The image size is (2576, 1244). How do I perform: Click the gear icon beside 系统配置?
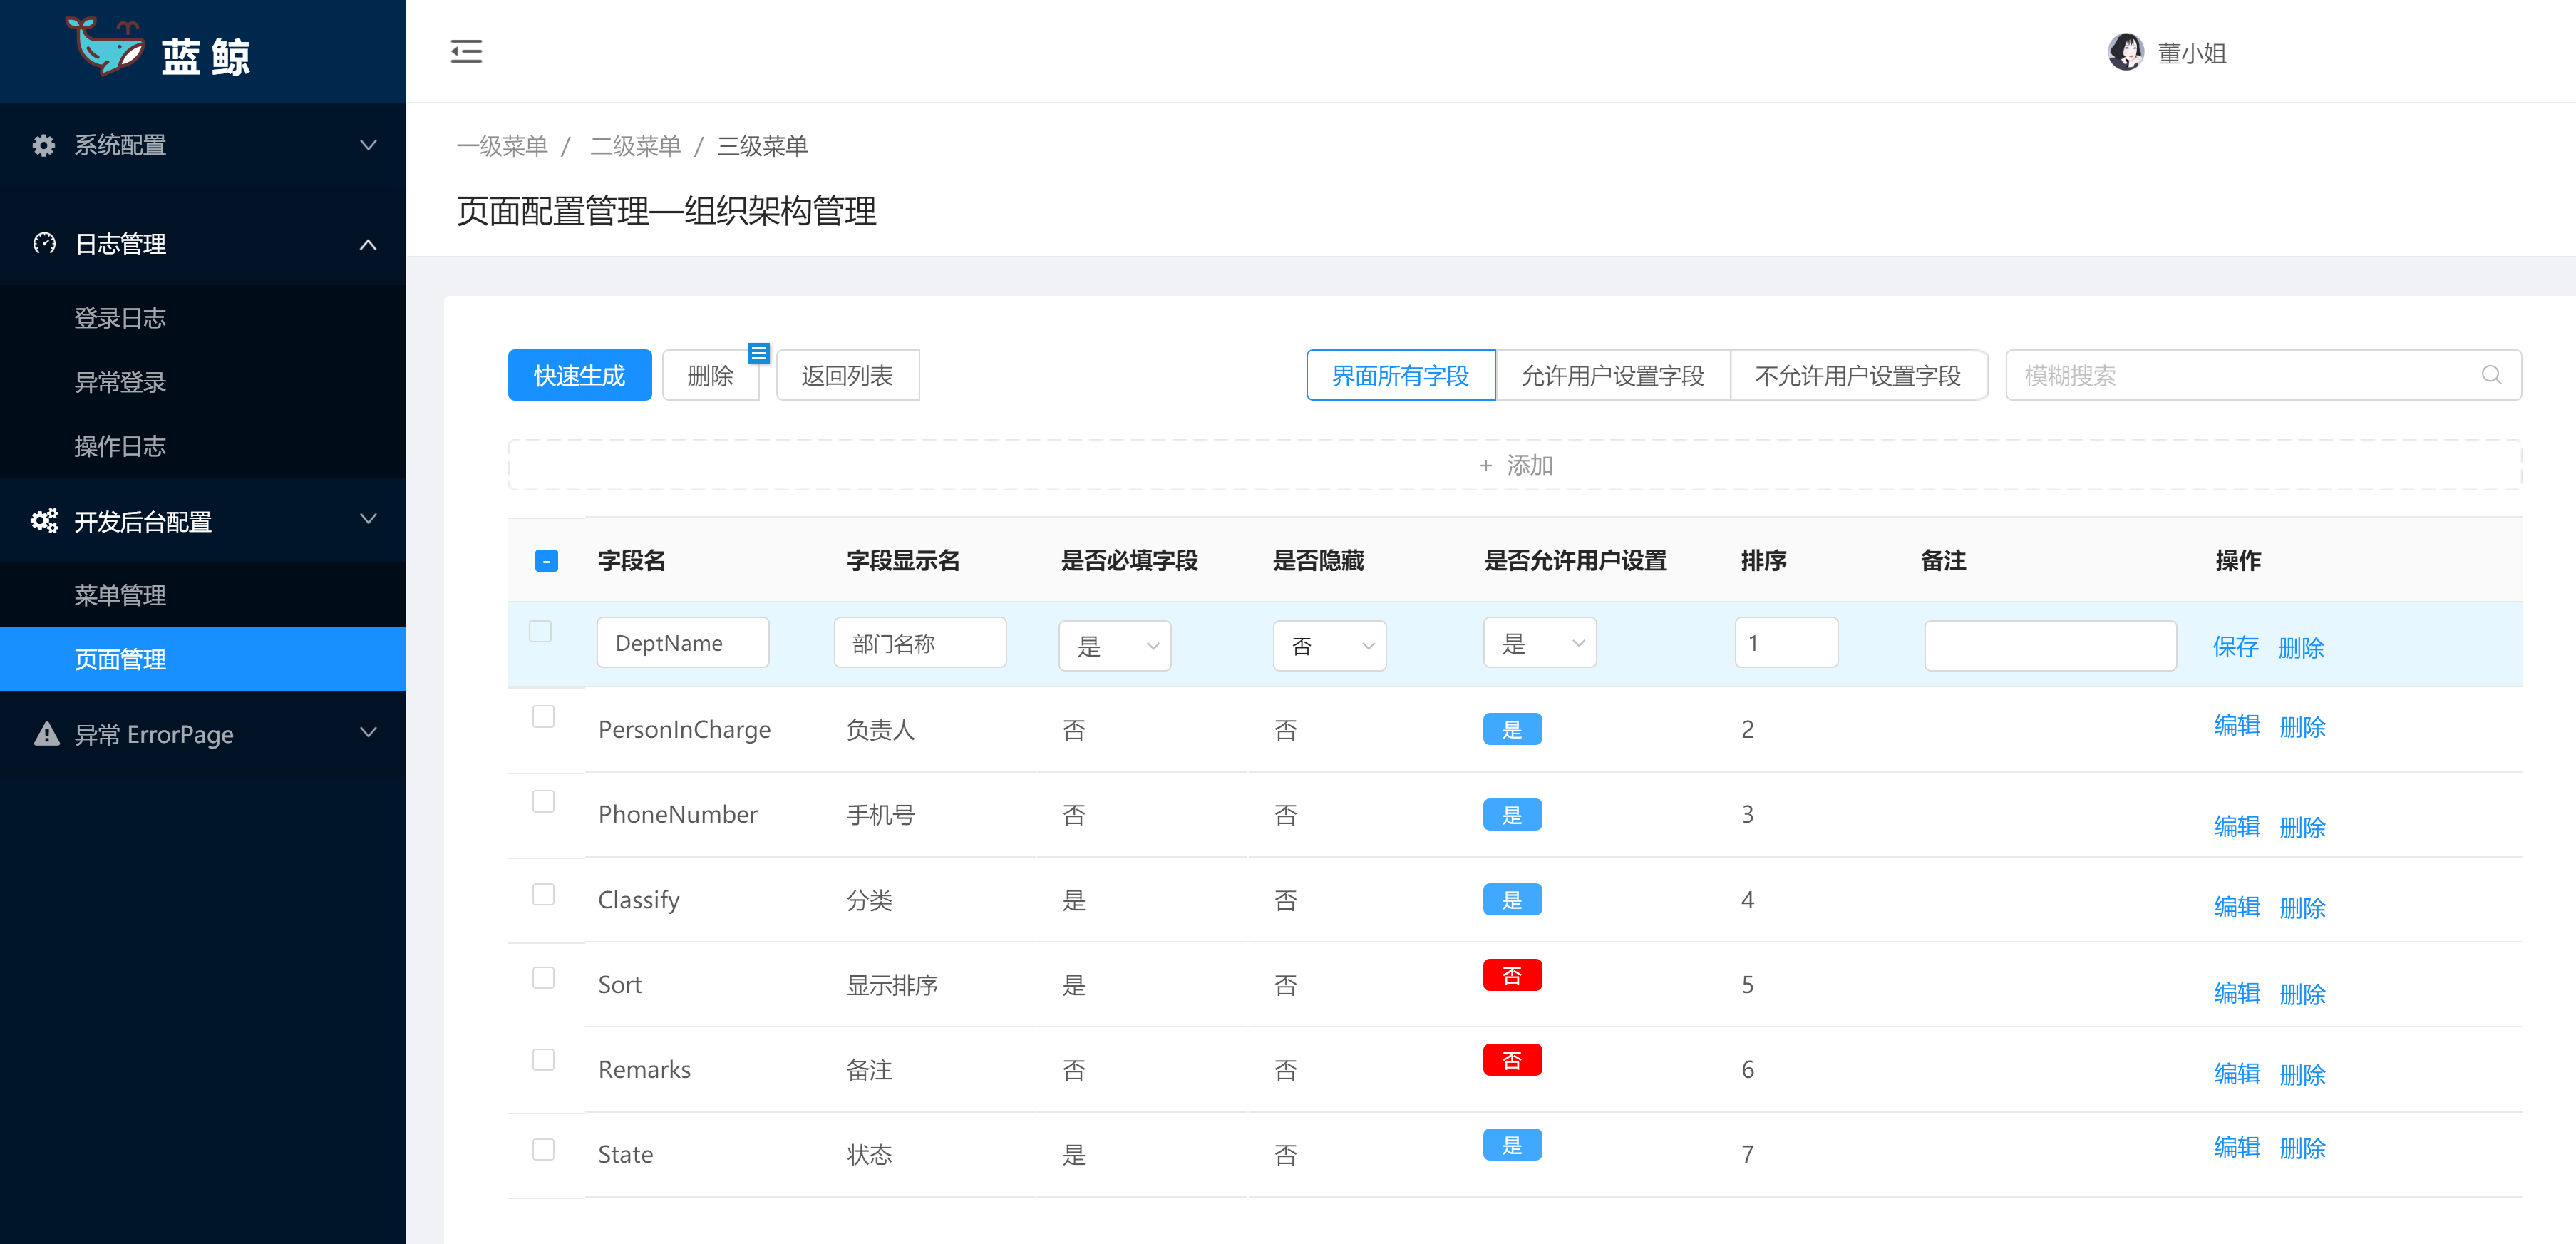(43, 145)
